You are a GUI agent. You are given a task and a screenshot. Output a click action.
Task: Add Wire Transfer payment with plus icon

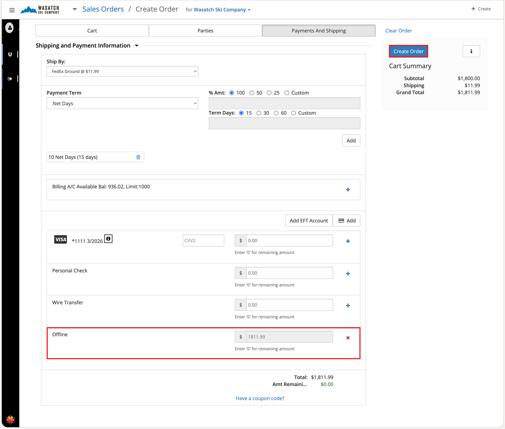pos(348,306)
